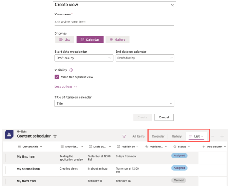The image size is (230, 188).
Task: Expand Title of items on calendar dropdown
Action: 114,103
